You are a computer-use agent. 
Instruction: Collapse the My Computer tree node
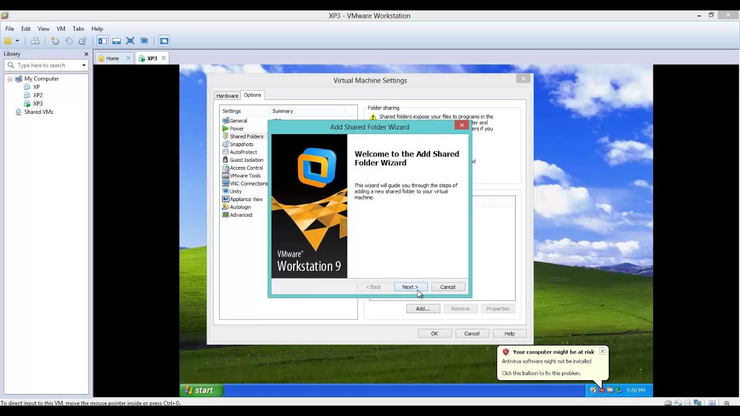click(x=10, y=79)
